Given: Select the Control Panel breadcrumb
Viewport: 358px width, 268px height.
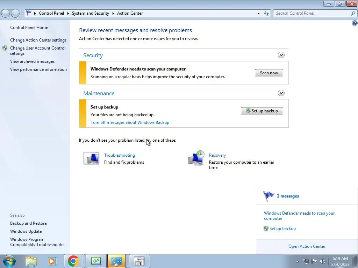Looking at the screenshot, I should click(x=51, y=13).
